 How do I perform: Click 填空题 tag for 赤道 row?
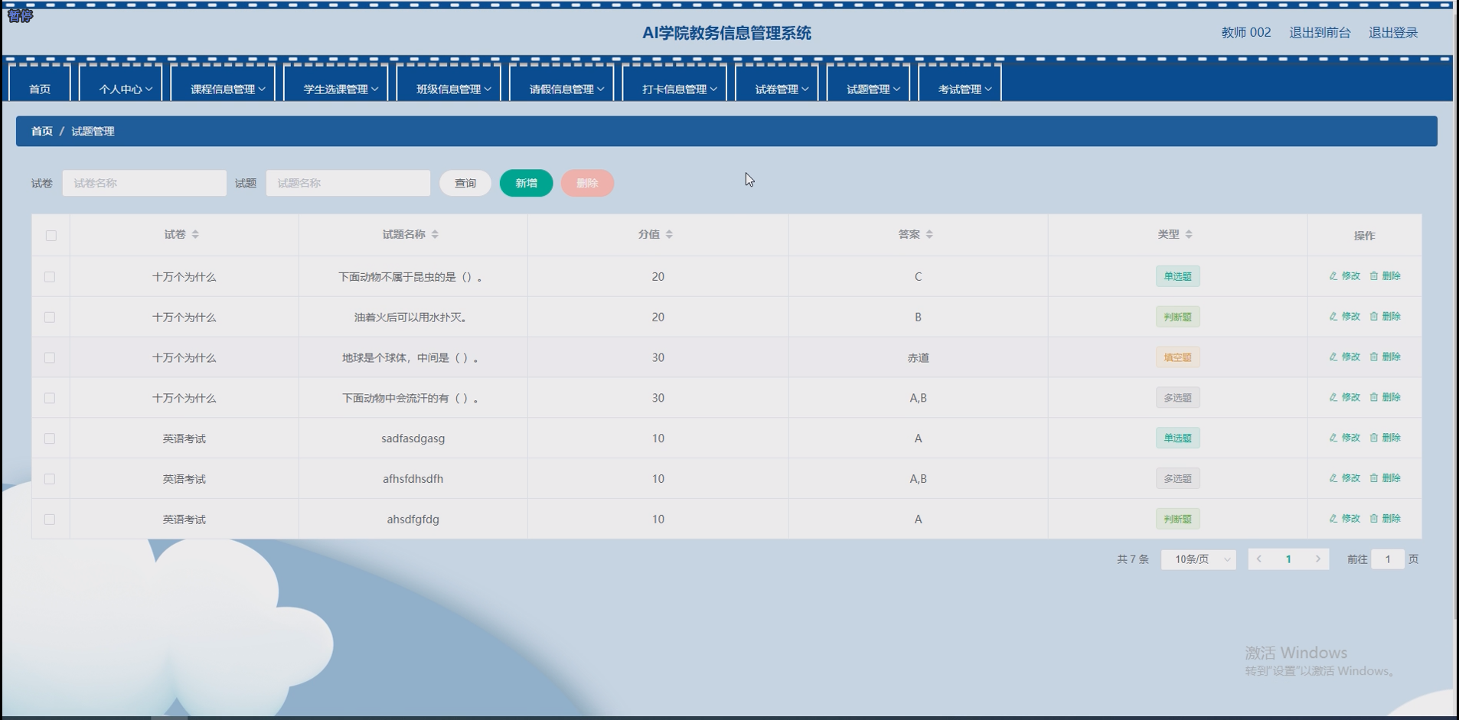pos(1177,357)
